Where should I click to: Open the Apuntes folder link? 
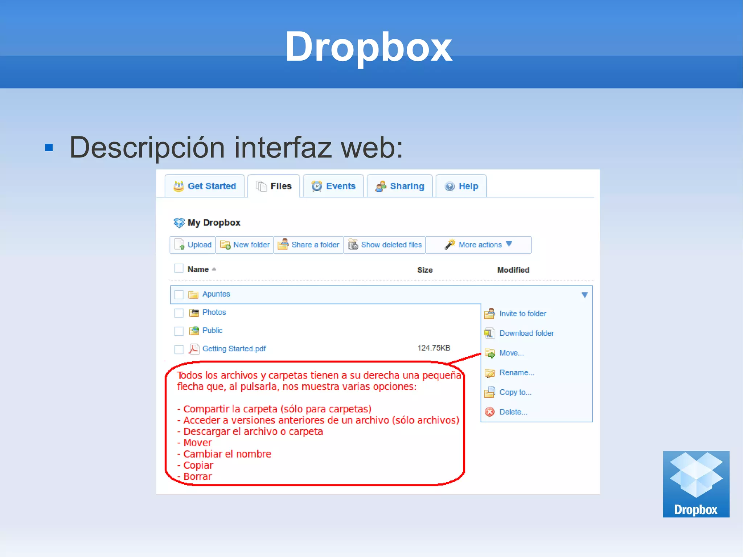tap(216, 294)
